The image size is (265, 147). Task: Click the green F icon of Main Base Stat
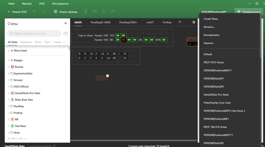click(12, 100)
